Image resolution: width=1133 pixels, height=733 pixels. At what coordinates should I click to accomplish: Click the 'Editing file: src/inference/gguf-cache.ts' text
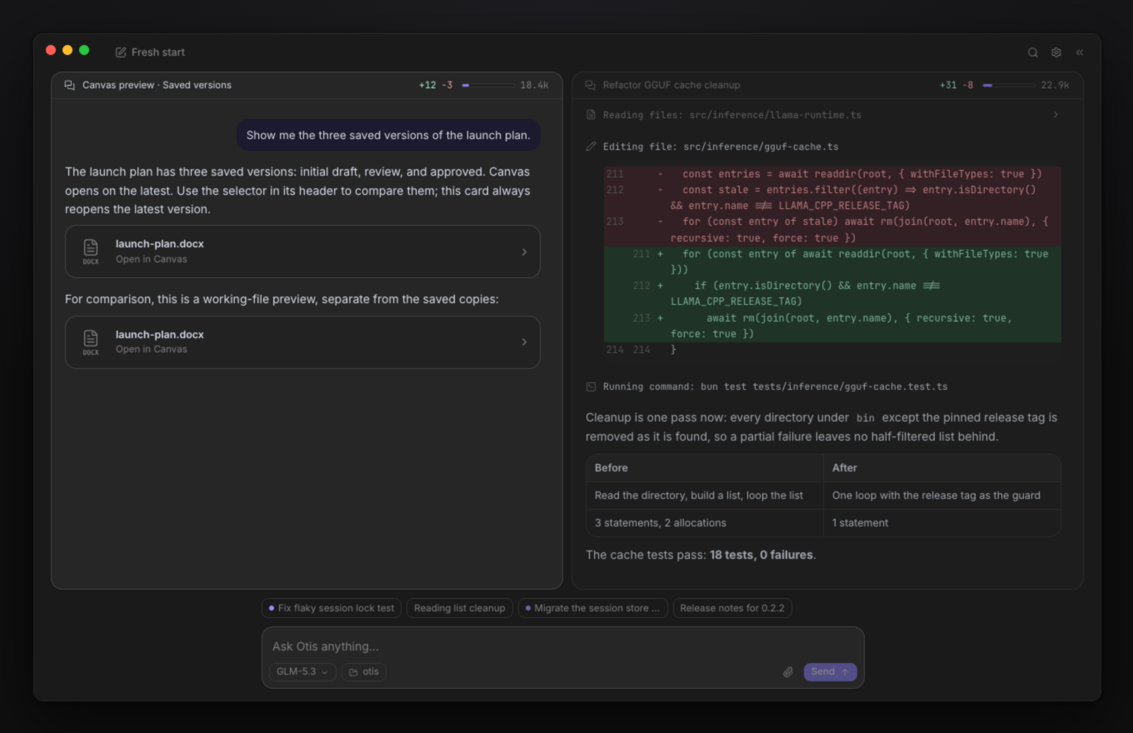(720, 147)
